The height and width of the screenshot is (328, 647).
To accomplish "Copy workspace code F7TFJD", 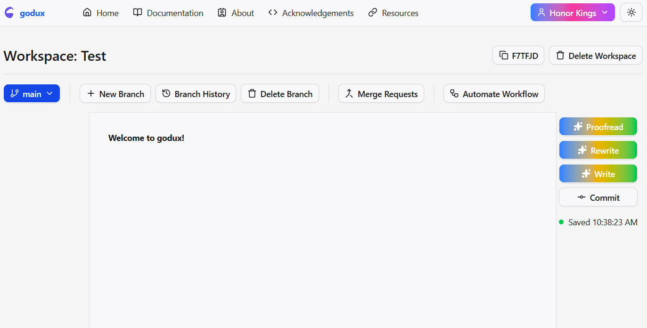I will point(518,56).
